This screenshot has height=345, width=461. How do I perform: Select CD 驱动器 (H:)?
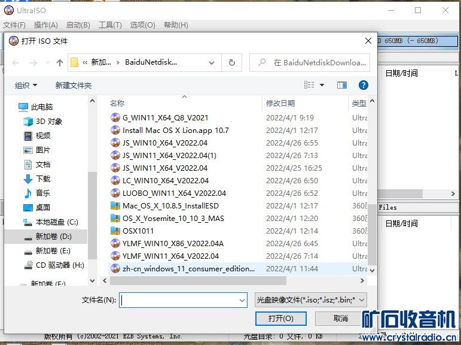54,265
